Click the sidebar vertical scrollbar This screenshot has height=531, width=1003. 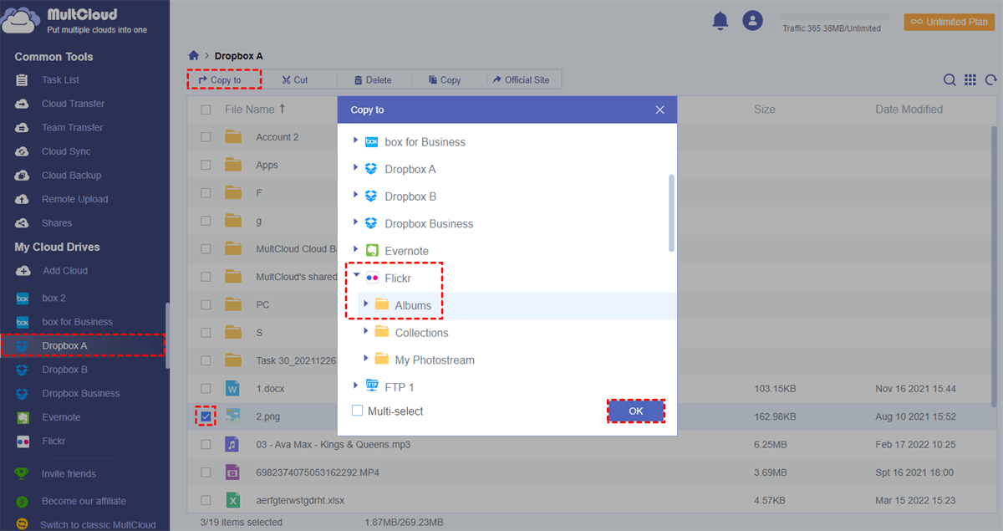(167, 334)
